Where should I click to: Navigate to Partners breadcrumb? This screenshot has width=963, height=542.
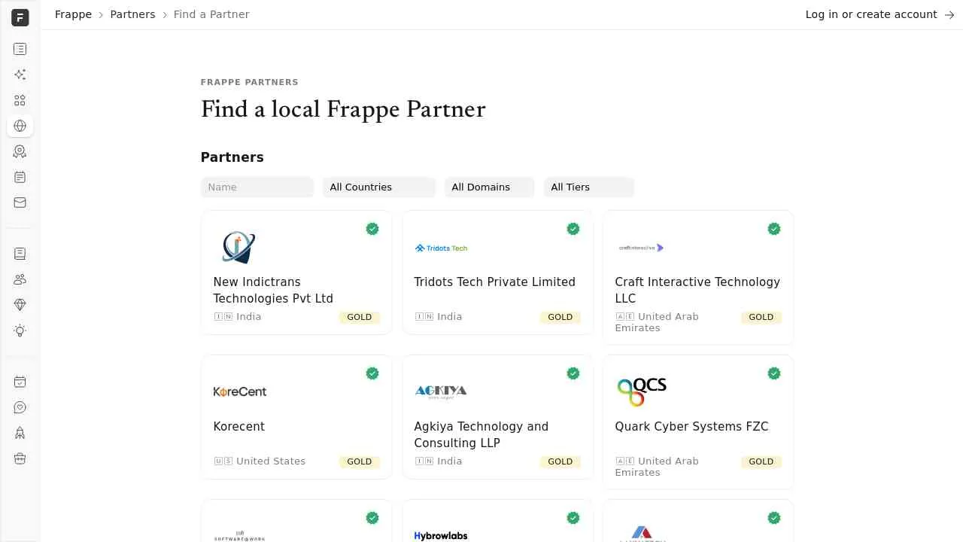(x=132, y=14)
